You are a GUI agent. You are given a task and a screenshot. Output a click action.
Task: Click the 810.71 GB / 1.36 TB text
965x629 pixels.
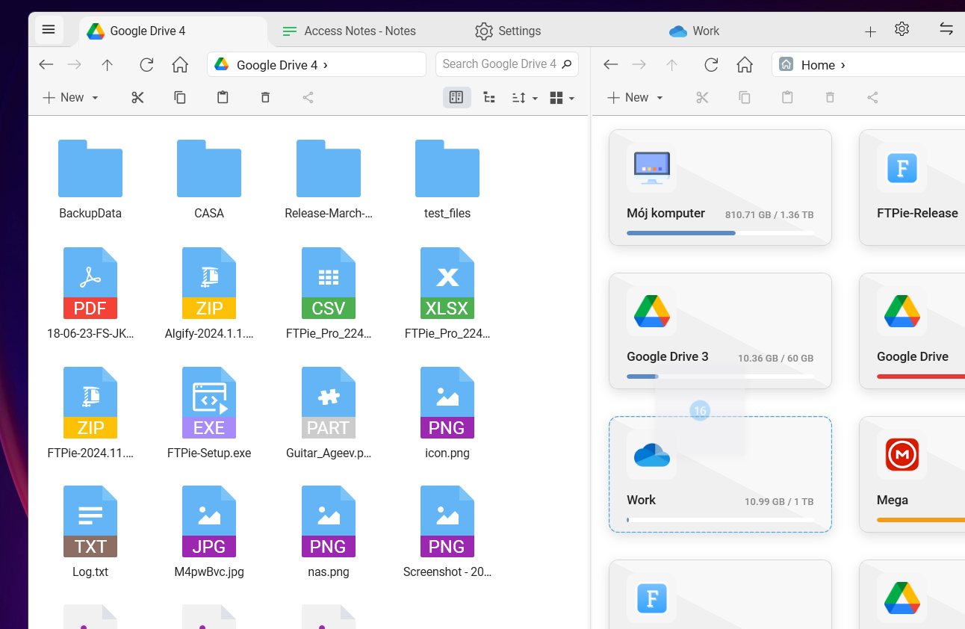coord(769,215)
